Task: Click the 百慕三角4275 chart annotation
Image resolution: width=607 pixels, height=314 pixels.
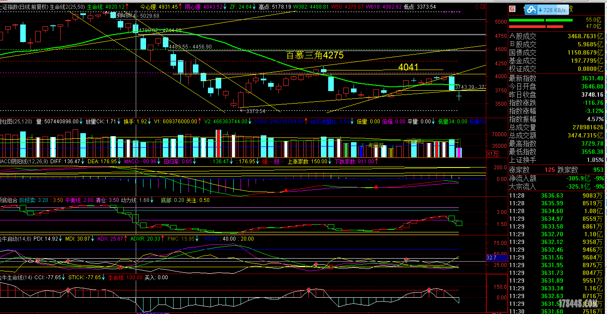Action: [x=315, y=55]
